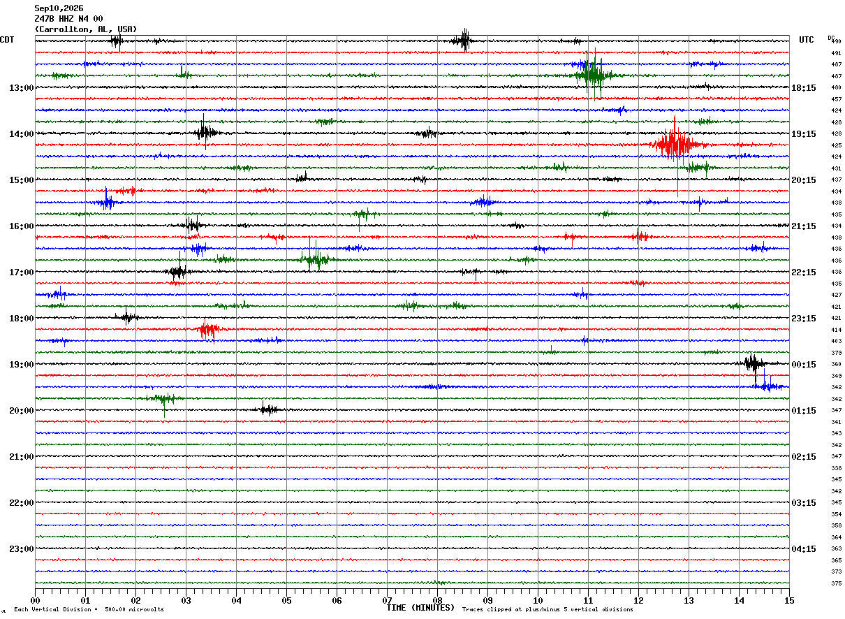845x619 pixels.
Task: Click the DC offset value 490 at top right
Action: [x=836, y=41]
